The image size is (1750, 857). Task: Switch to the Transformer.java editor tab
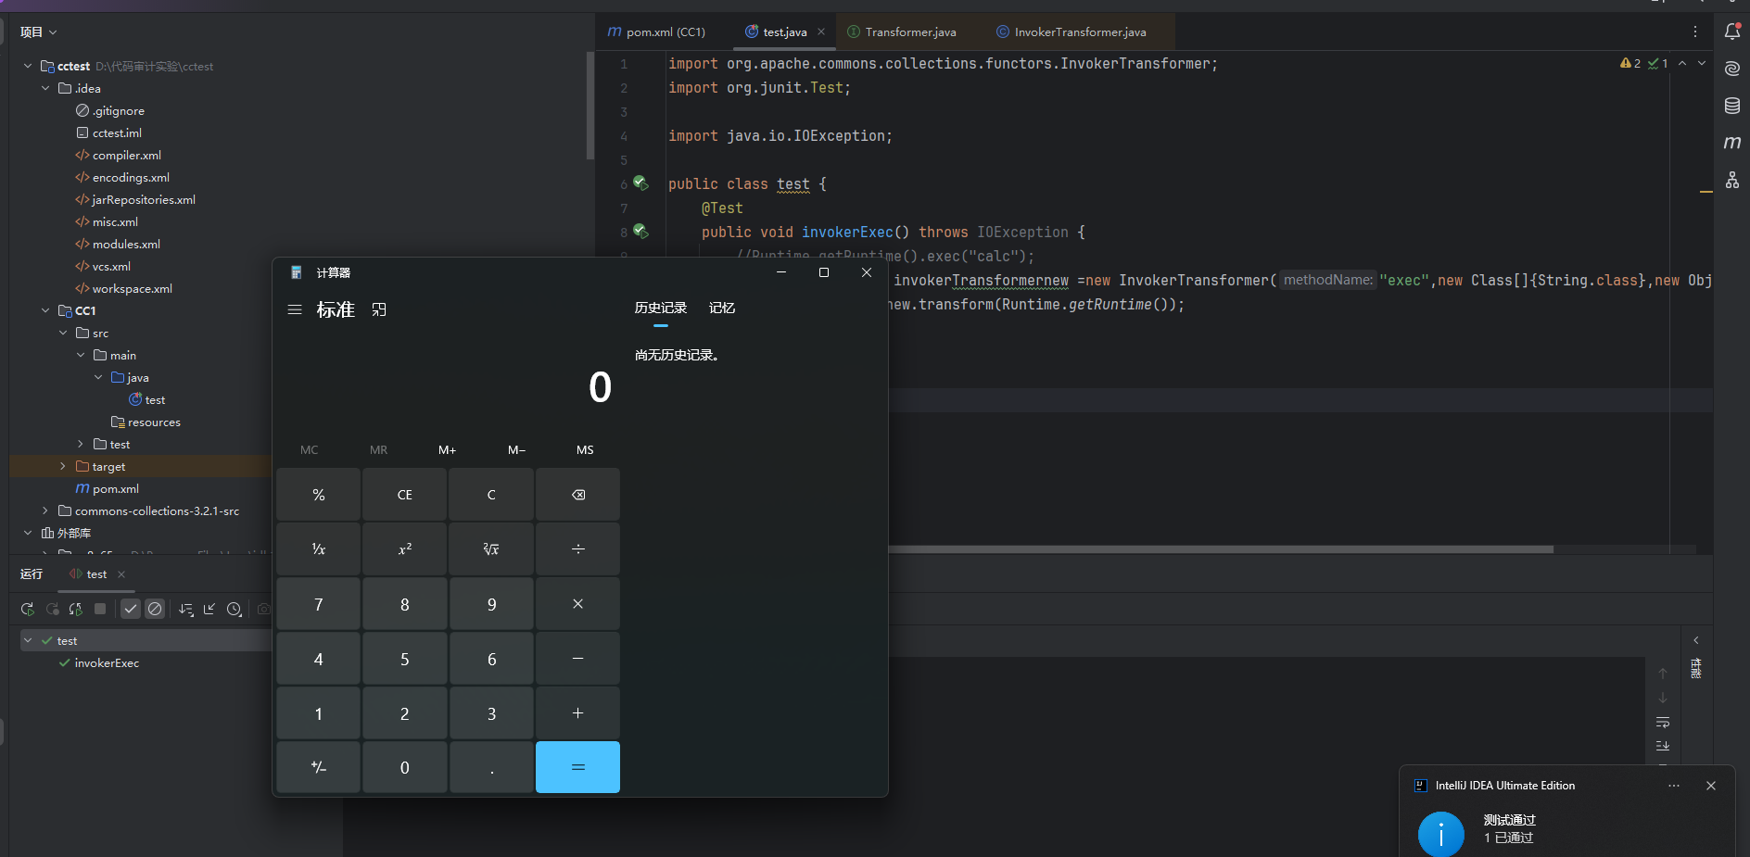pyautogui.click(x=909, y=32)
